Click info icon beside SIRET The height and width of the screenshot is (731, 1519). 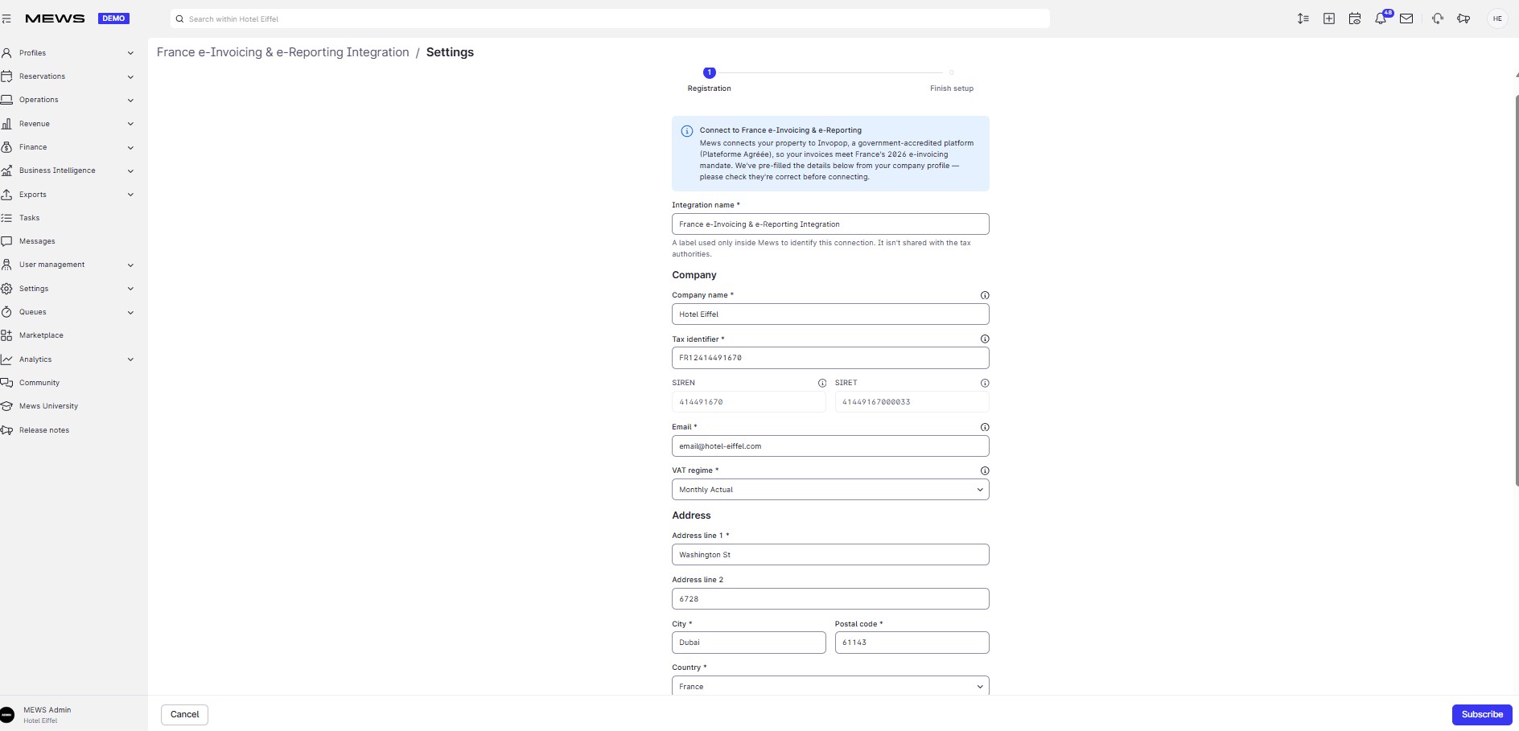(x=985, y=383)
